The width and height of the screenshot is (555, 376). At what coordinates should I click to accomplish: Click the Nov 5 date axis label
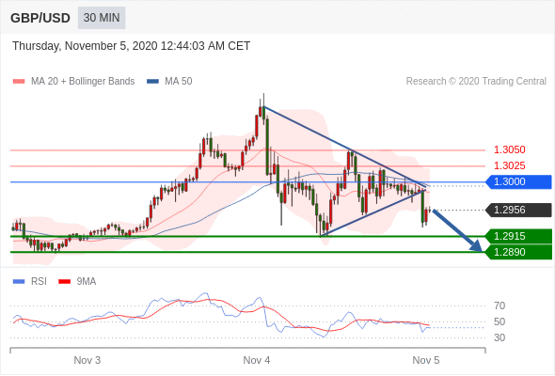426,360
